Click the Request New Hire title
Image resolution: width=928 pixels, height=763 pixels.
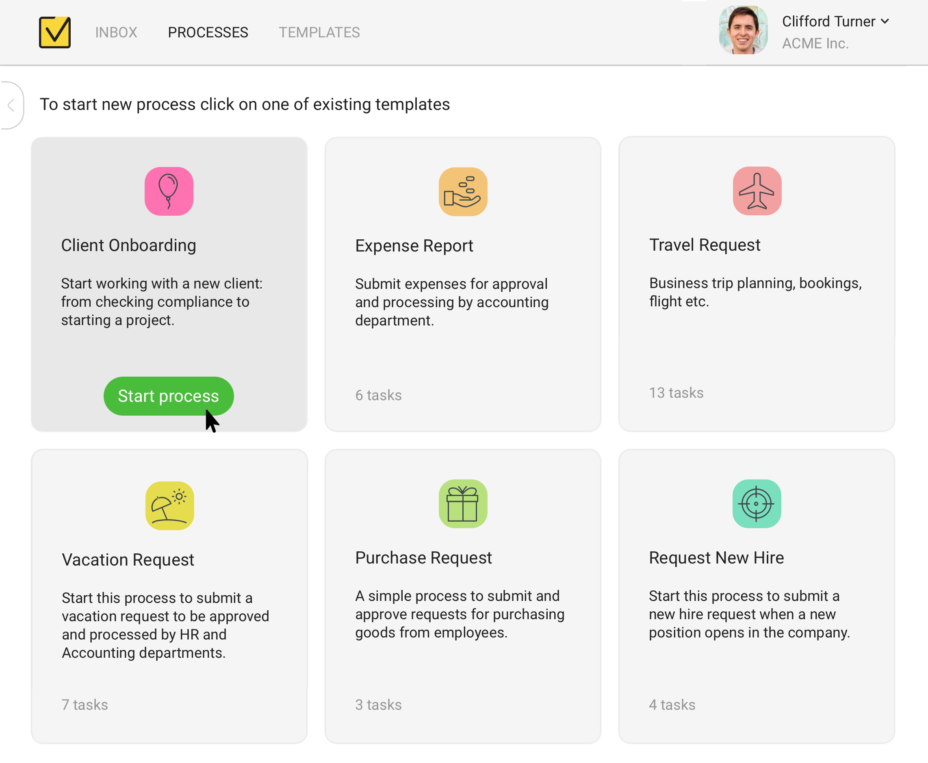716,557
